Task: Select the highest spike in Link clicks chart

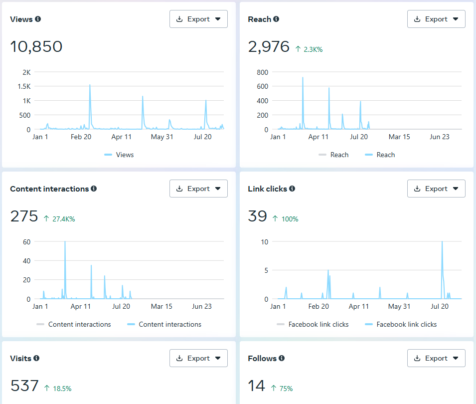Action: tap(442, 242)
